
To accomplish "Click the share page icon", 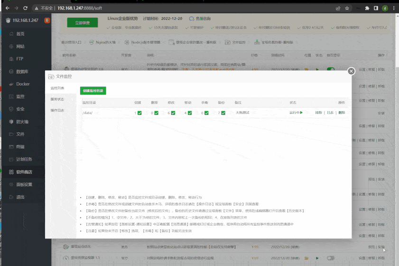I will click(x=338, y=8).
